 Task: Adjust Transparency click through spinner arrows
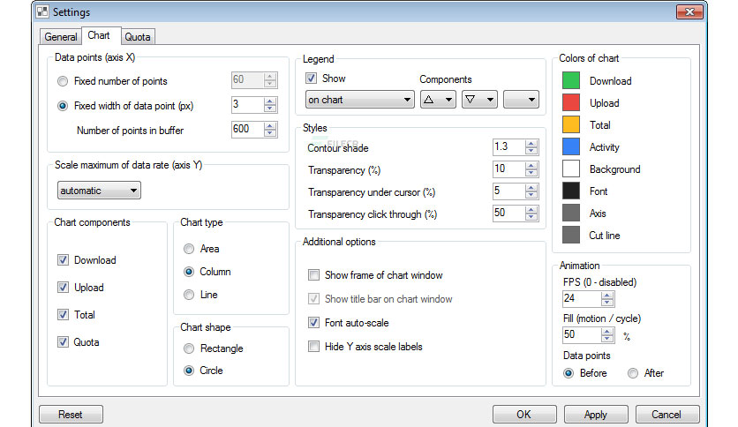pyautogui.click(x=531, y=213)
